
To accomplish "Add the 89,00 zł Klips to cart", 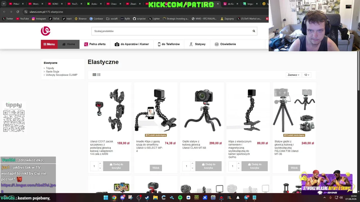I will pos(255,166).
